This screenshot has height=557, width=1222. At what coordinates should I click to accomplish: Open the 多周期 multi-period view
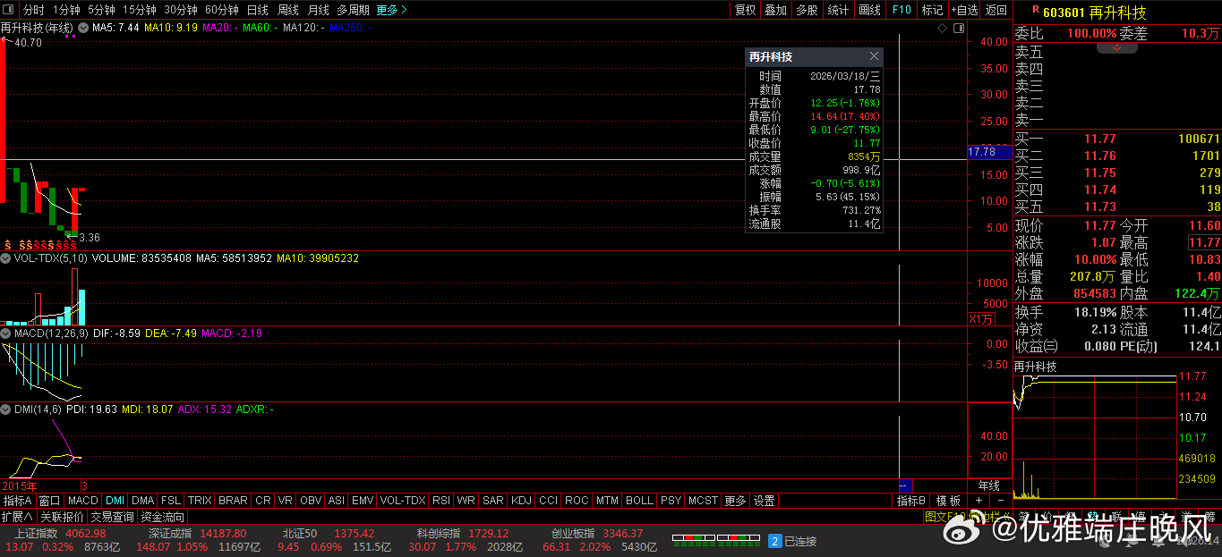coord(353,10)
